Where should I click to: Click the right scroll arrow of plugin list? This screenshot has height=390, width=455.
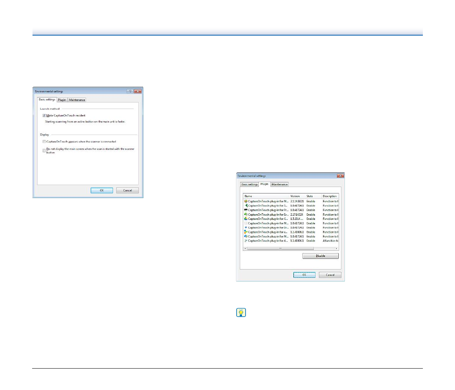pyautogui.click(x=336, y=249)
